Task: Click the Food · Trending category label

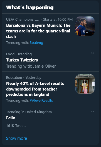Action: pos(19,54)
